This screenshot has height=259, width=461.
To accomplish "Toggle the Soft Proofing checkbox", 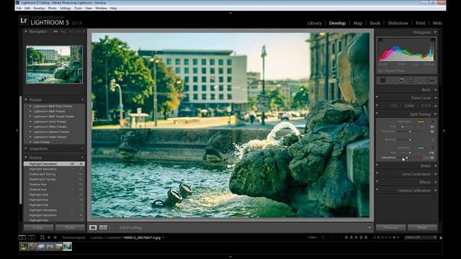I will 116,227.
